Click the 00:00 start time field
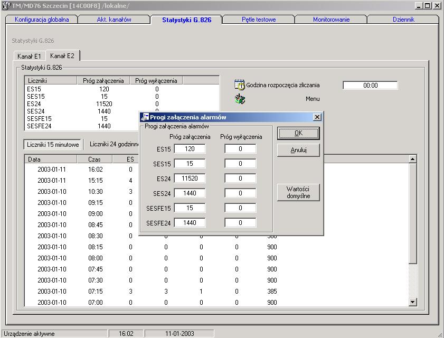 (370, 85)
